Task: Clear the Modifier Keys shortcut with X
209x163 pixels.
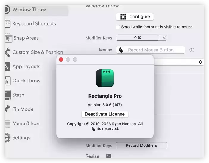Action: [164, 38]
